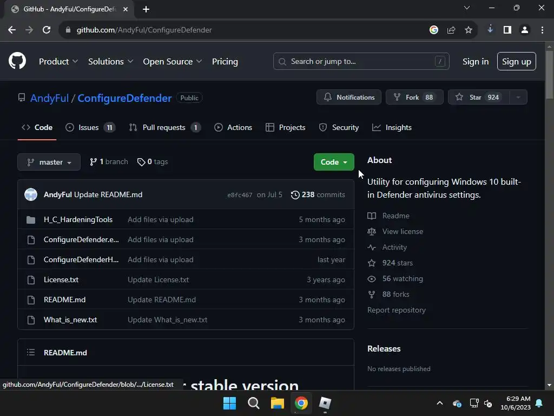Click Google icon in the address bar
The height and width of the screenshot is (416, 554).
point(433,30)
